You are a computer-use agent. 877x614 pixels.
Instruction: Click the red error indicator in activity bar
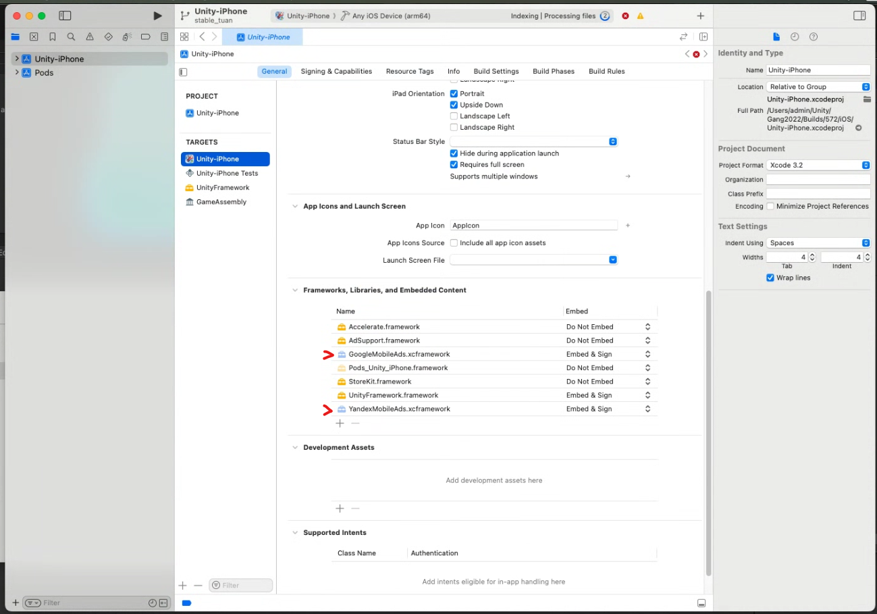point(625,16)
